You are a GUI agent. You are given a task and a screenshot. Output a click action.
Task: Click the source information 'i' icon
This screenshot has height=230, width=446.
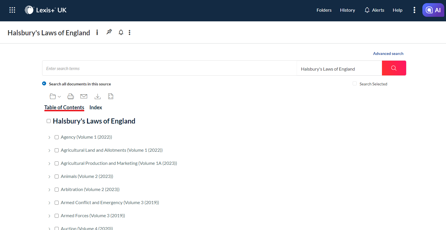[97, 32]
